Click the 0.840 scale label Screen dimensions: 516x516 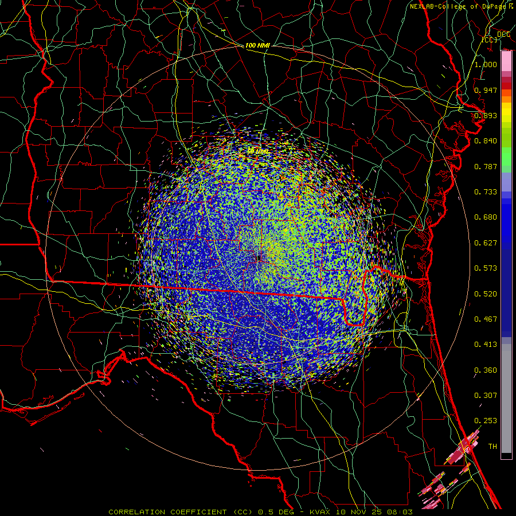[486, 140]
